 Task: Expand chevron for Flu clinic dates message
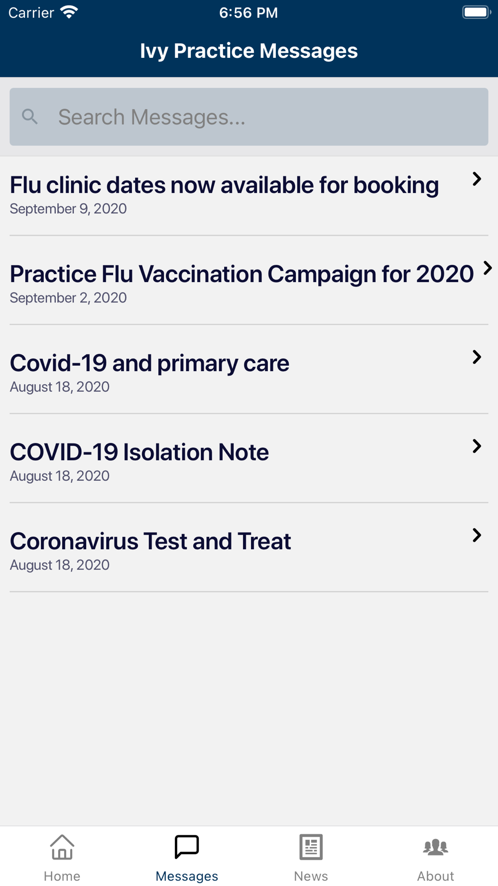[x=477, y=179]
